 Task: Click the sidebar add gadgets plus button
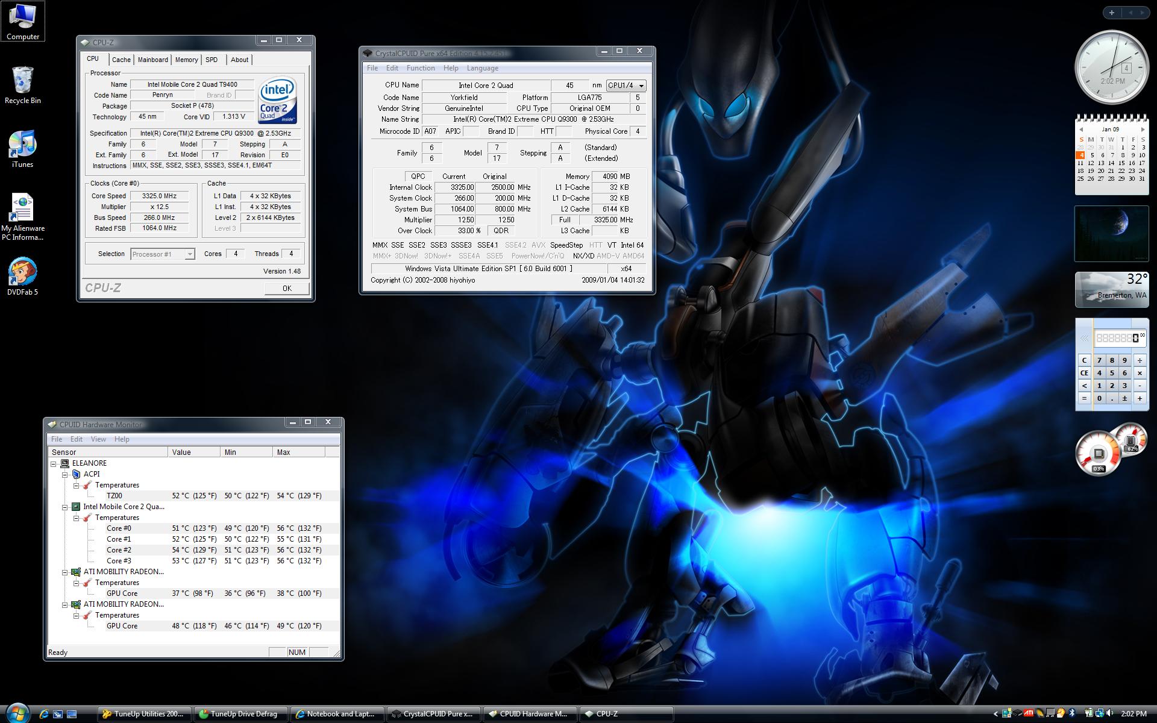click(1111, 13)
